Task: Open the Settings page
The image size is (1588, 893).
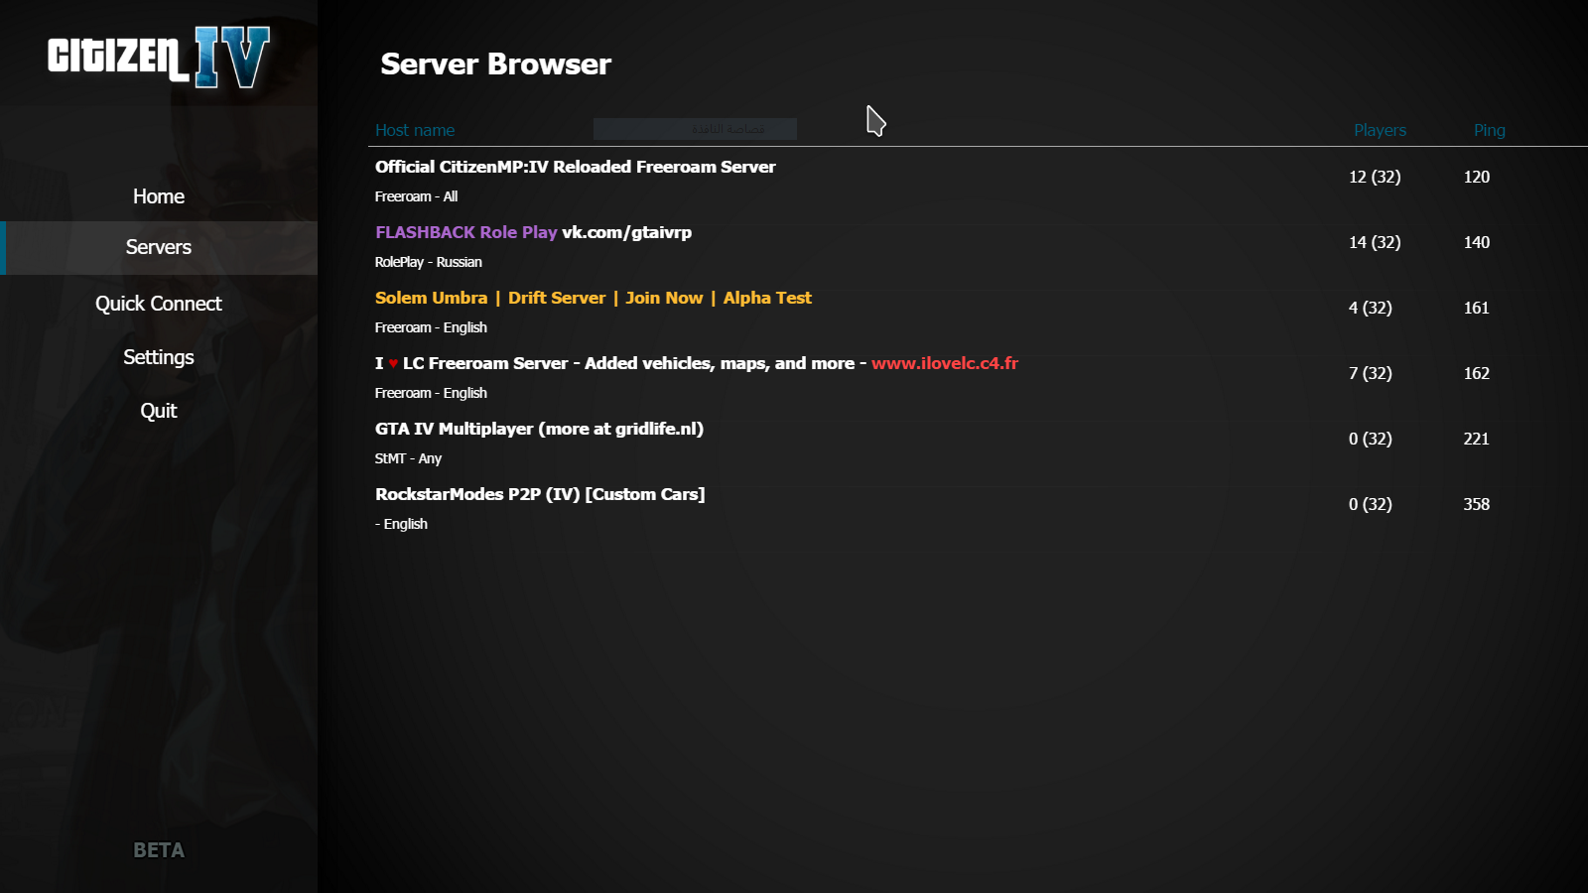Action: pyautogui.click(x=159, y=357)
